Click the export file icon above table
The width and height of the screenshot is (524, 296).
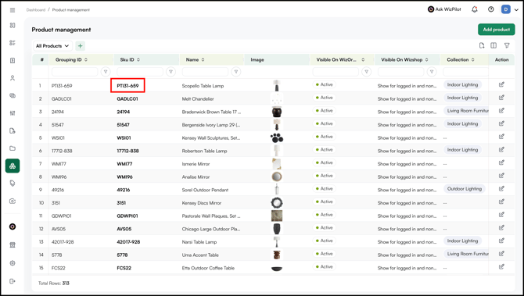[482, 45]
